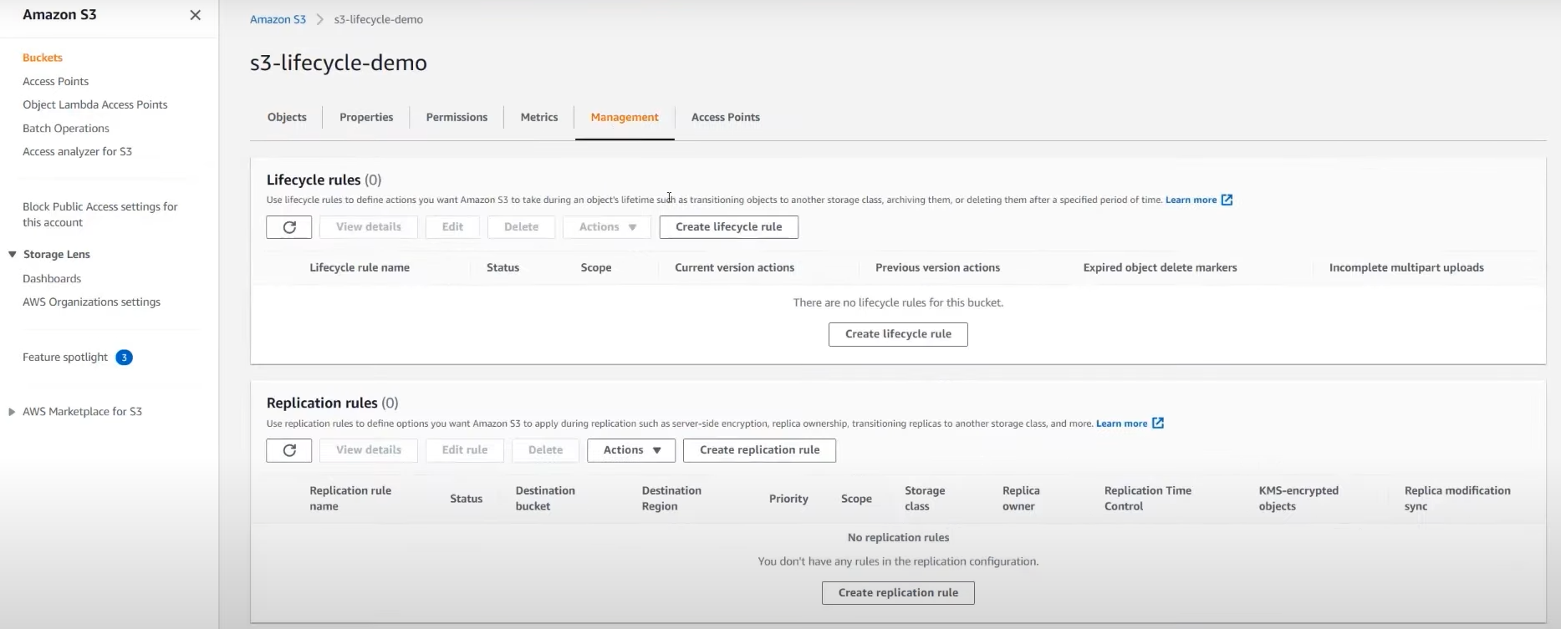Click the lifecycle Edit button

452,227
